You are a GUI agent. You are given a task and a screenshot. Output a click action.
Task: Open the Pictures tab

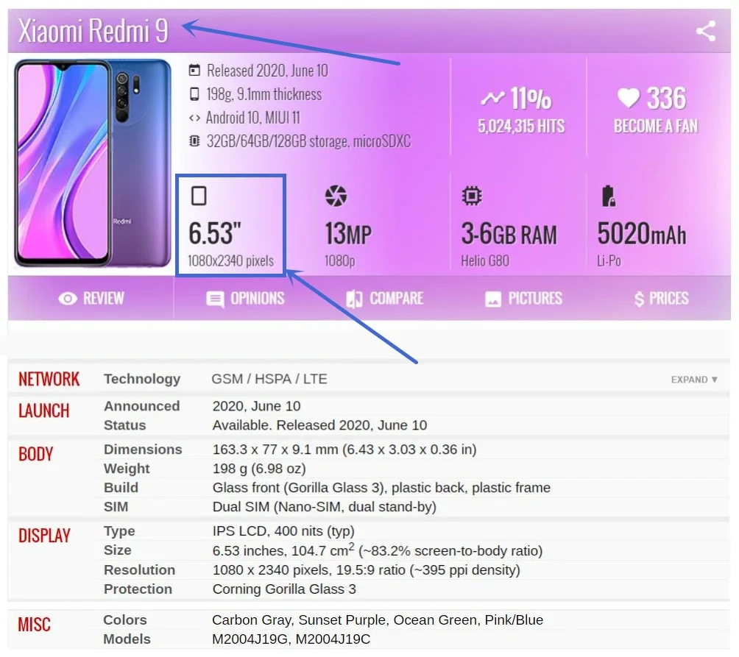coord(523,299)
